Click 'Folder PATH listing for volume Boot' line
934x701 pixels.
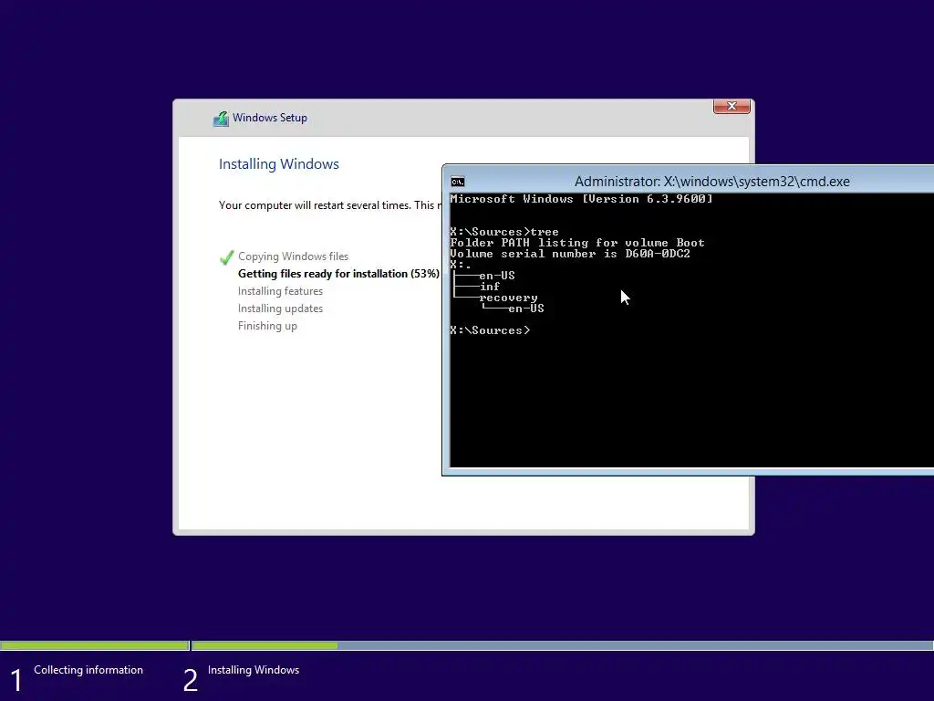pos(577,243)
